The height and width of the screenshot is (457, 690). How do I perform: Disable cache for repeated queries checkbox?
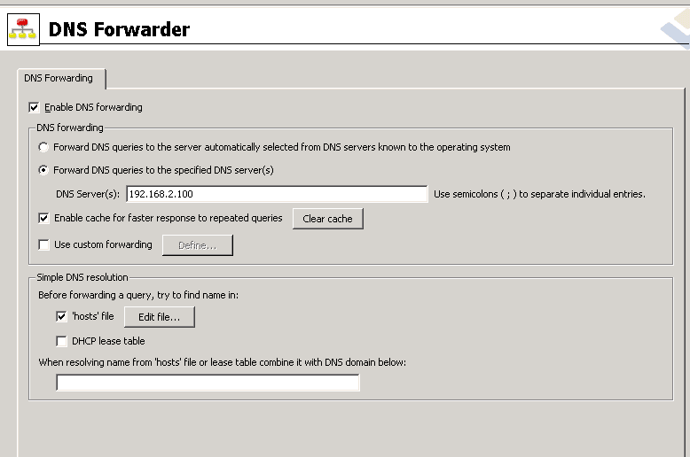(43, 218)
